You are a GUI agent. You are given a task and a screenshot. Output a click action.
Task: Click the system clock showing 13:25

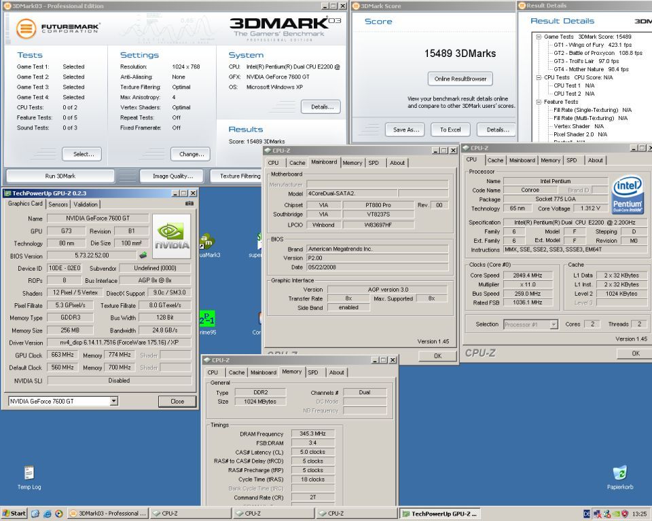click(639, 514)
